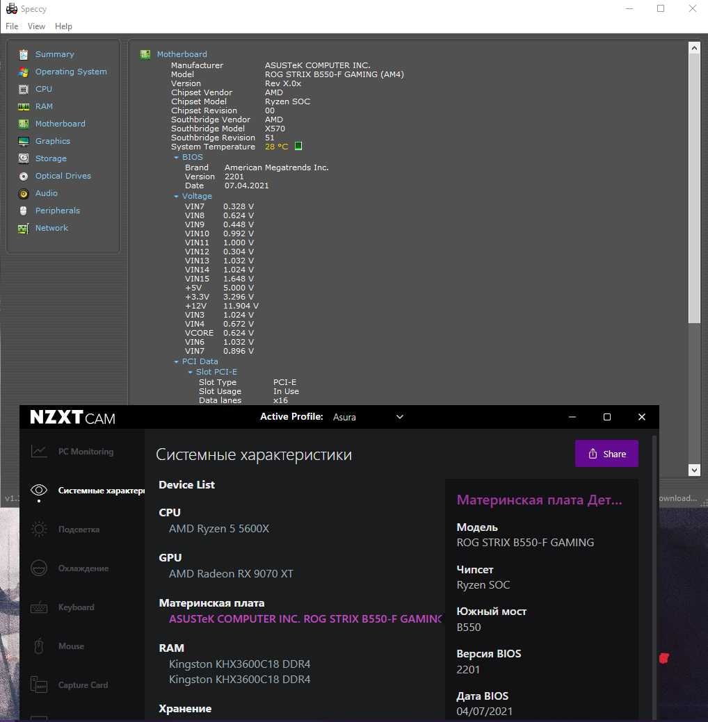Click the Network icon in Speccy sidebar
Viewport: 708px width, 722px height.
[x=24, y=229]
